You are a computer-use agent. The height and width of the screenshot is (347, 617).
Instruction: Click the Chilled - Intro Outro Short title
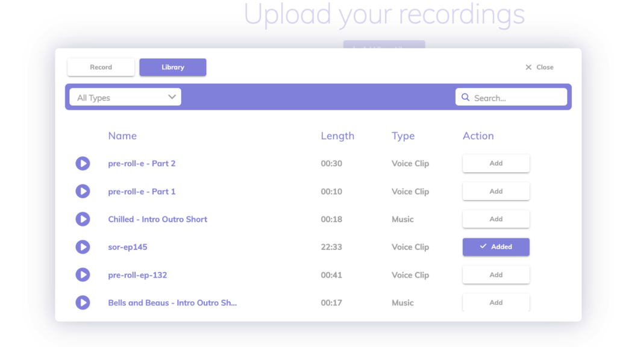pyautogui.click(x=157, y=219)
